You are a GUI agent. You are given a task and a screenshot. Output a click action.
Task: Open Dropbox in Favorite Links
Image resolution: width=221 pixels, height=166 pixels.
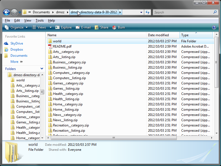tap(17, 50)
